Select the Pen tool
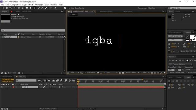 pyautogui.click(x=31, y=8)
